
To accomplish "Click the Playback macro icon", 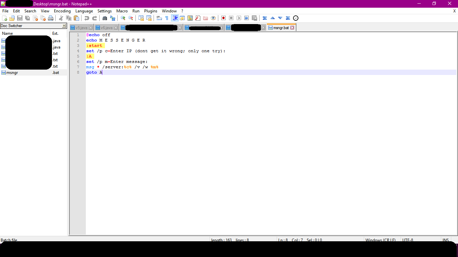I will point(239,18).
